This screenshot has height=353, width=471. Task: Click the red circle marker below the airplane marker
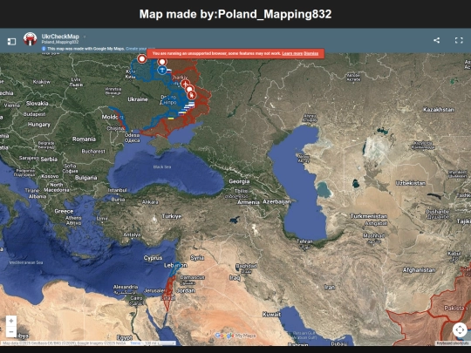[189, 90]
